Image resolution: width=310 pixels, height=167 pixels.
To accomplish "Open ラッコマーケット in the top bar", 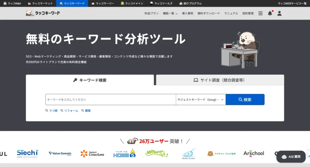I will [x=40, y=3].
